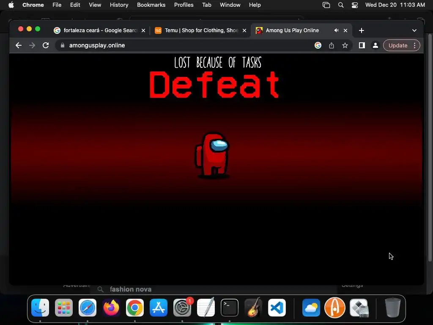The height and width of the screenshot is (325, 433).
Task: Open the Bookmarks menu
Action: click(151, 5)
